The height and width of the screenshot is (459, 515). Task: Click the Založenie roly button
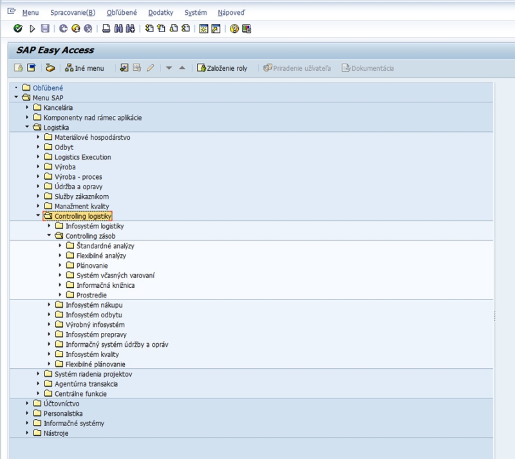tap(222, 68)
